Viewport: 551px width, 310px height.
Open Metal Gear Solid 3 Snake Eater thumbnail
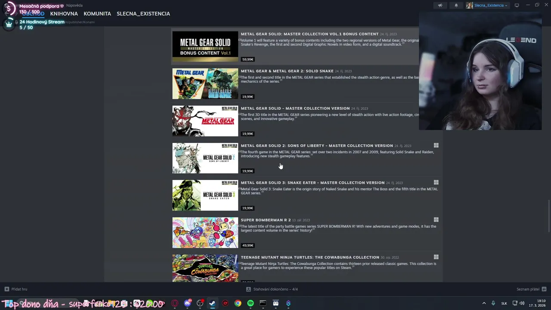[205, 195]
